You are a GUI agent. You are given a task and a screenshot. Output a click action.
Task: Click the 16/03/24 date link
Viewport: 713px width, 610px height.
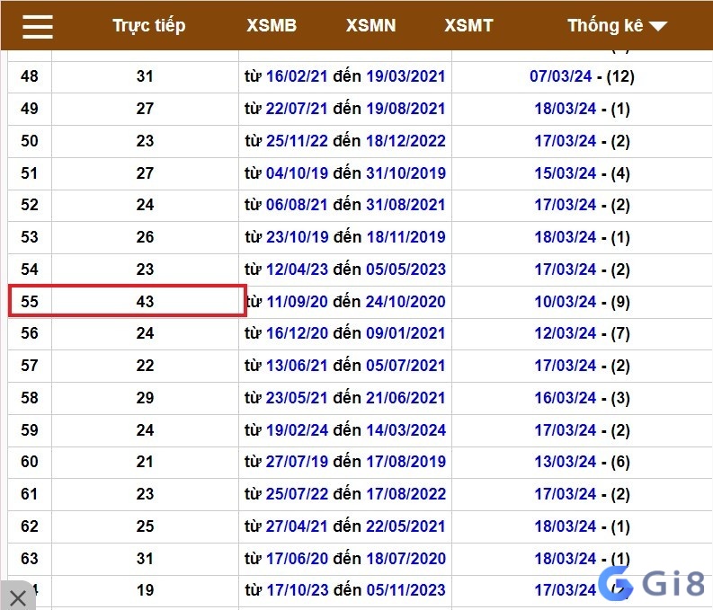[x=566, y=398]
